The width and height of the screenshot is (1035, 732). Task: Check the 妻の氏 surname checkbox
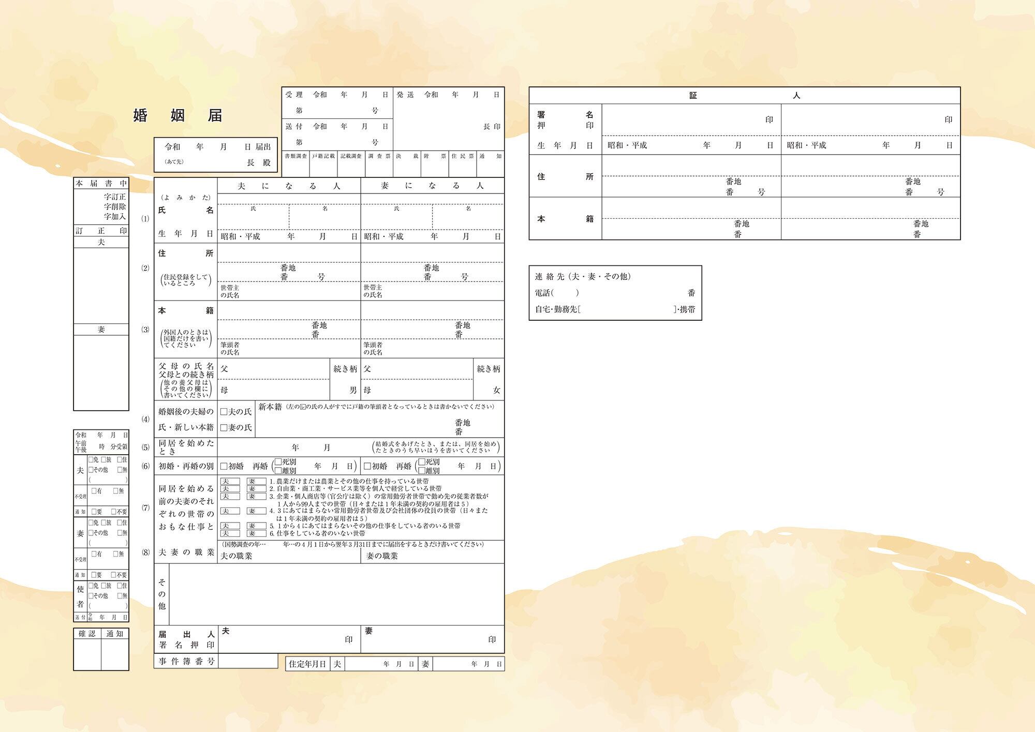224,428
